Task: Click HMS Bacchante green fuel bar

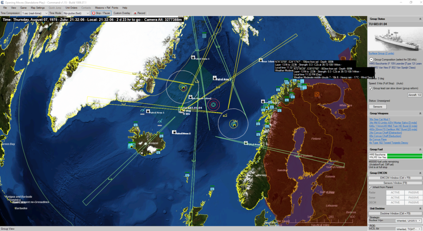Action: [406, 155]
